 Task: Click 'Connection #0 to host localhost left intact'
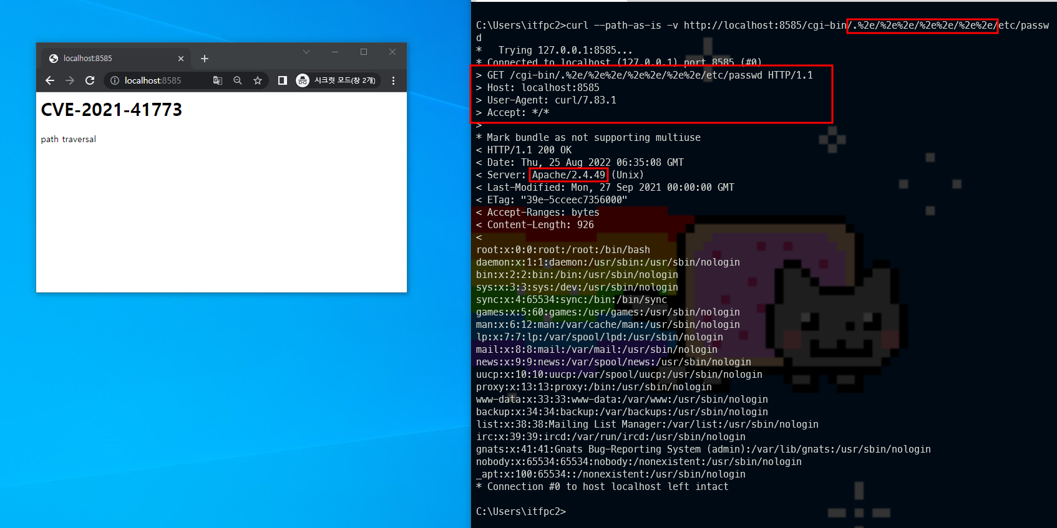click(602, 486)
